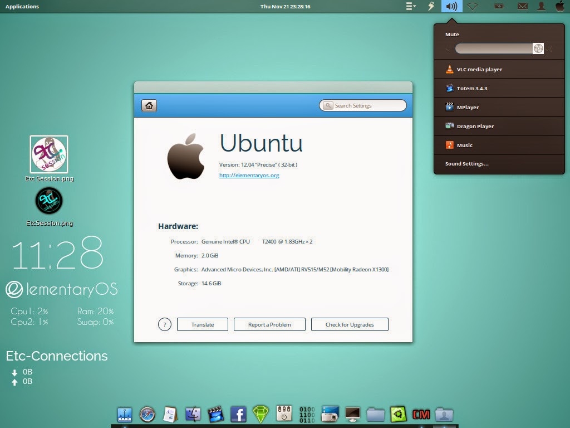Click the Search Settings field
This screenshot has height=428, width=570.
[x=363, y=105]
